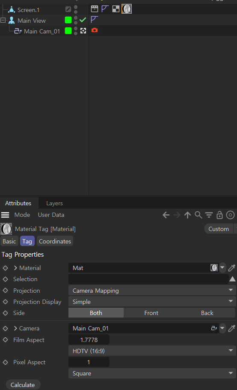Set Side to Both

pos(96,313)
